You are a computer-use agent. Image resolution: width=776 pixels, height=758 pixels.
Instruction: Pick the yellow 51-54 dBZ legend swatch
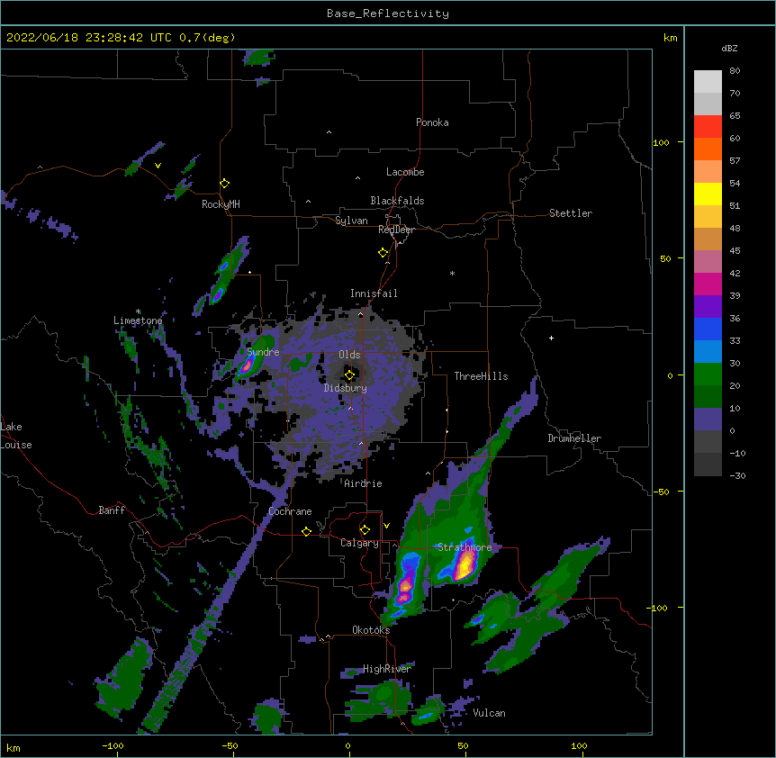(708, 194)
